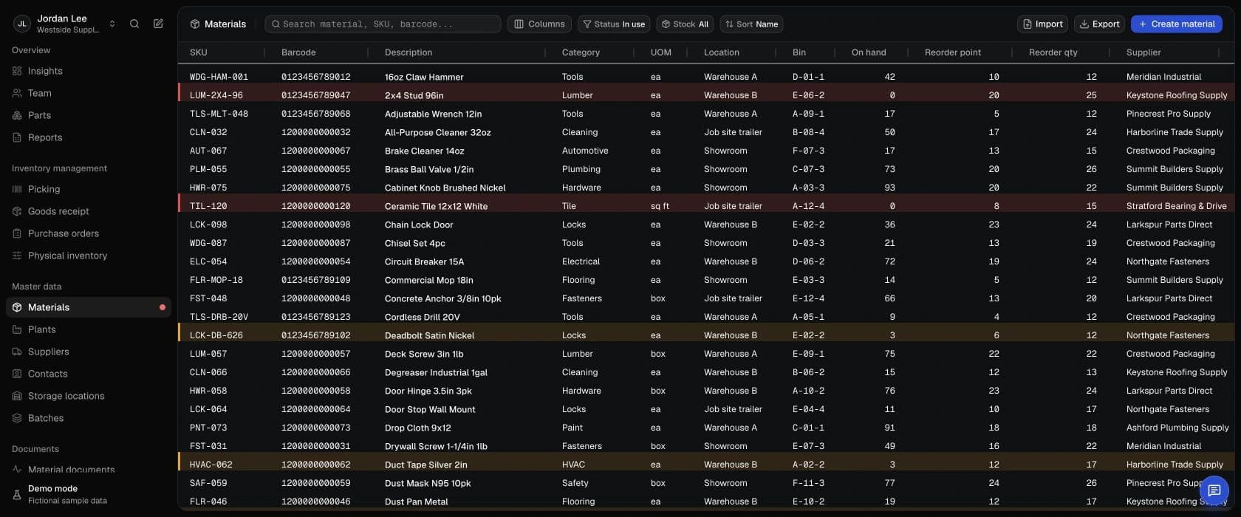Click the Category column header
1241x517 pixels.
[581, 52]
